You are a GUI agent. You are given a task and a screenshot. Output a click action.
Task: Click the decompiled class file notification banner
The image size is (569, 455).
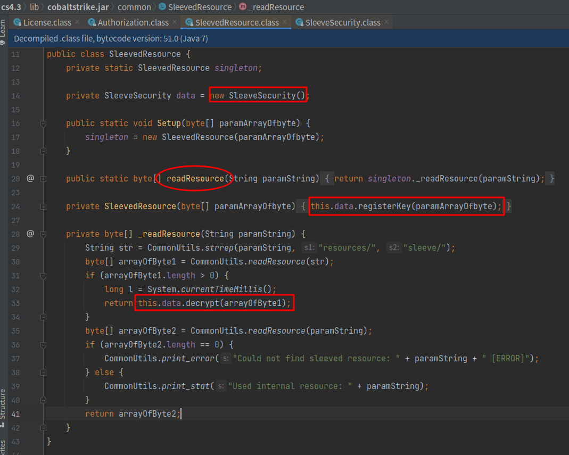tap(288, 38)
